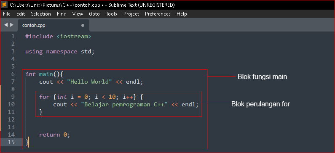Click the number 10 in loop condition
Screen dimensions: 335x153
(112, 97)
